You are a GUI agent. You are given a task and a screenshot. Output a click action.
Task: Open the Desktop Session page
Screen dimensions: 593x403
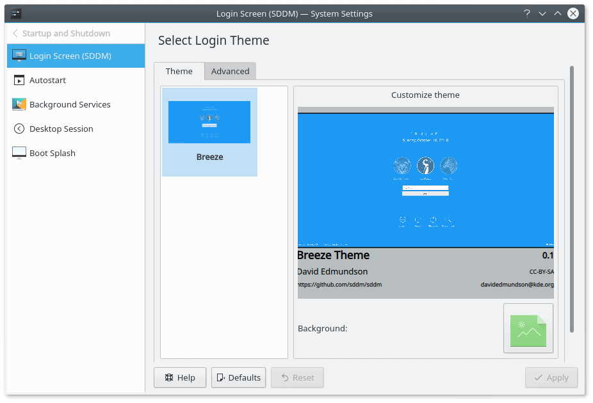click(x=76, y=129)
